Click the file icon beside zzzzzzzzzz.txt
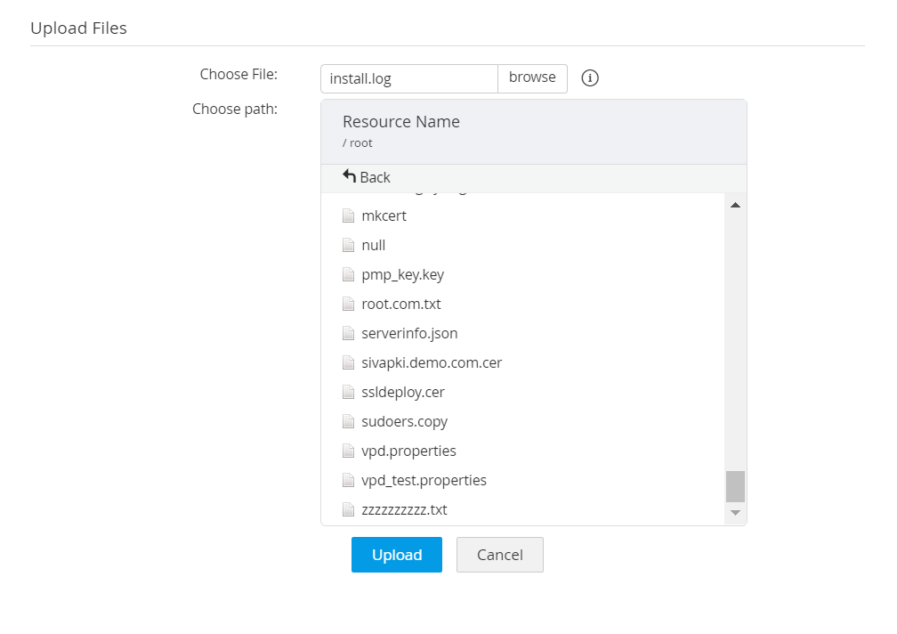The width and height of the screenshot is (897, 634). (349, 509)
